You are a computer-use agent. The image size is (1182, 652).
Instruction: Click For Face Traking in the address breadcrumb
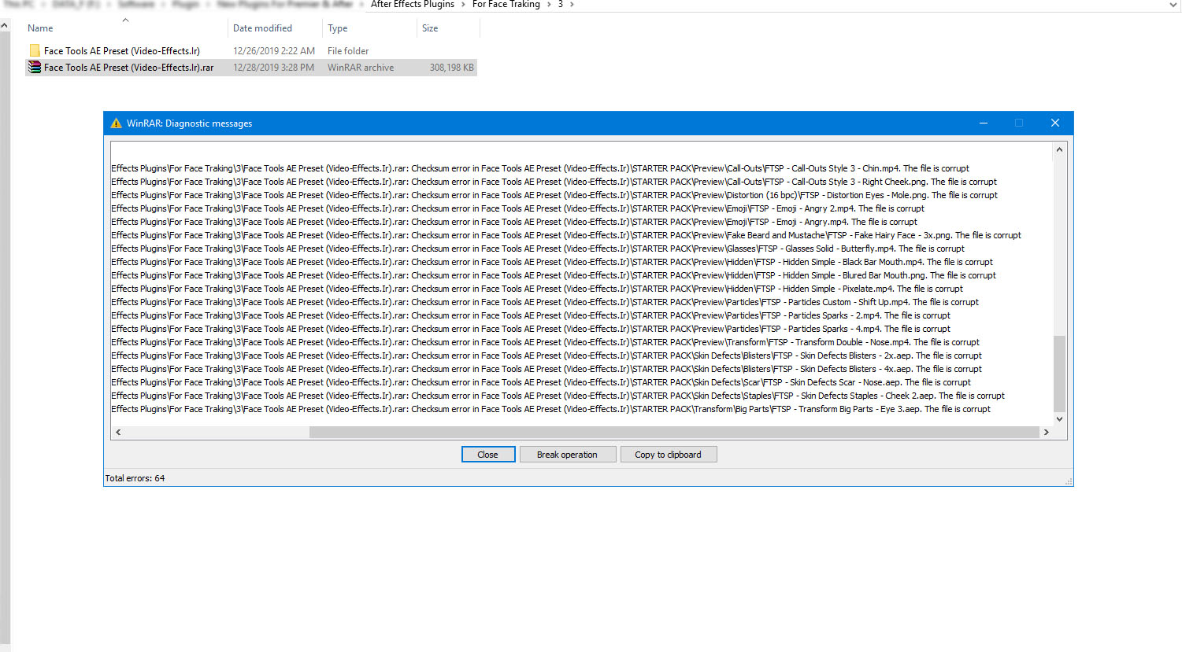coord(506,5)
